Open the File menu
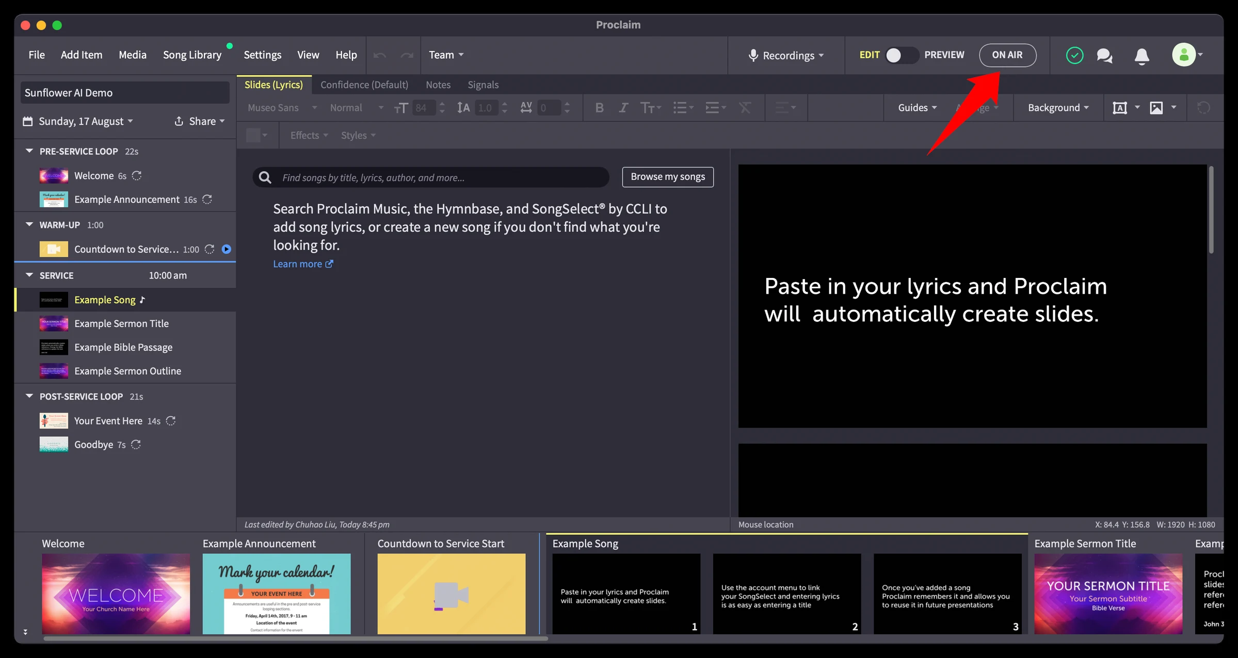The height and width of the screenshot is (658, 1238). 37,55
